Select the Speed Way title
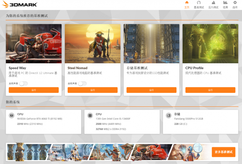The image size is (242, 164). (x=17, y=68)
